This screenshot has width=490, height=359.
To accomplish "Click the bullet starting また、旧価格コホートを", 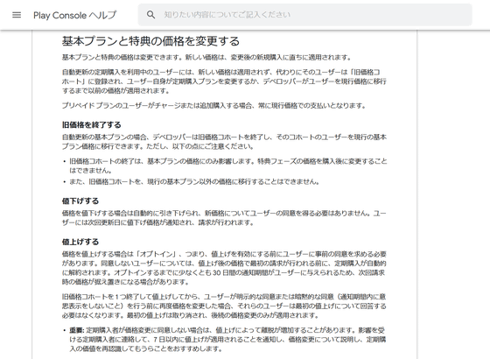I will pos(194,182).
